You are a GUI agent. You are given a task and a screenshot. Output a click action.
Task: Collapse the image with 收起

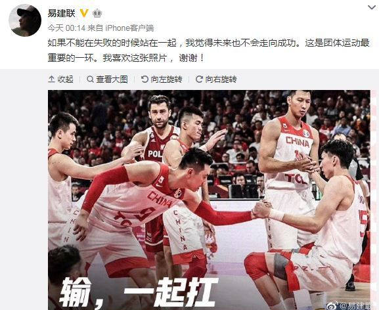[60, 79]
